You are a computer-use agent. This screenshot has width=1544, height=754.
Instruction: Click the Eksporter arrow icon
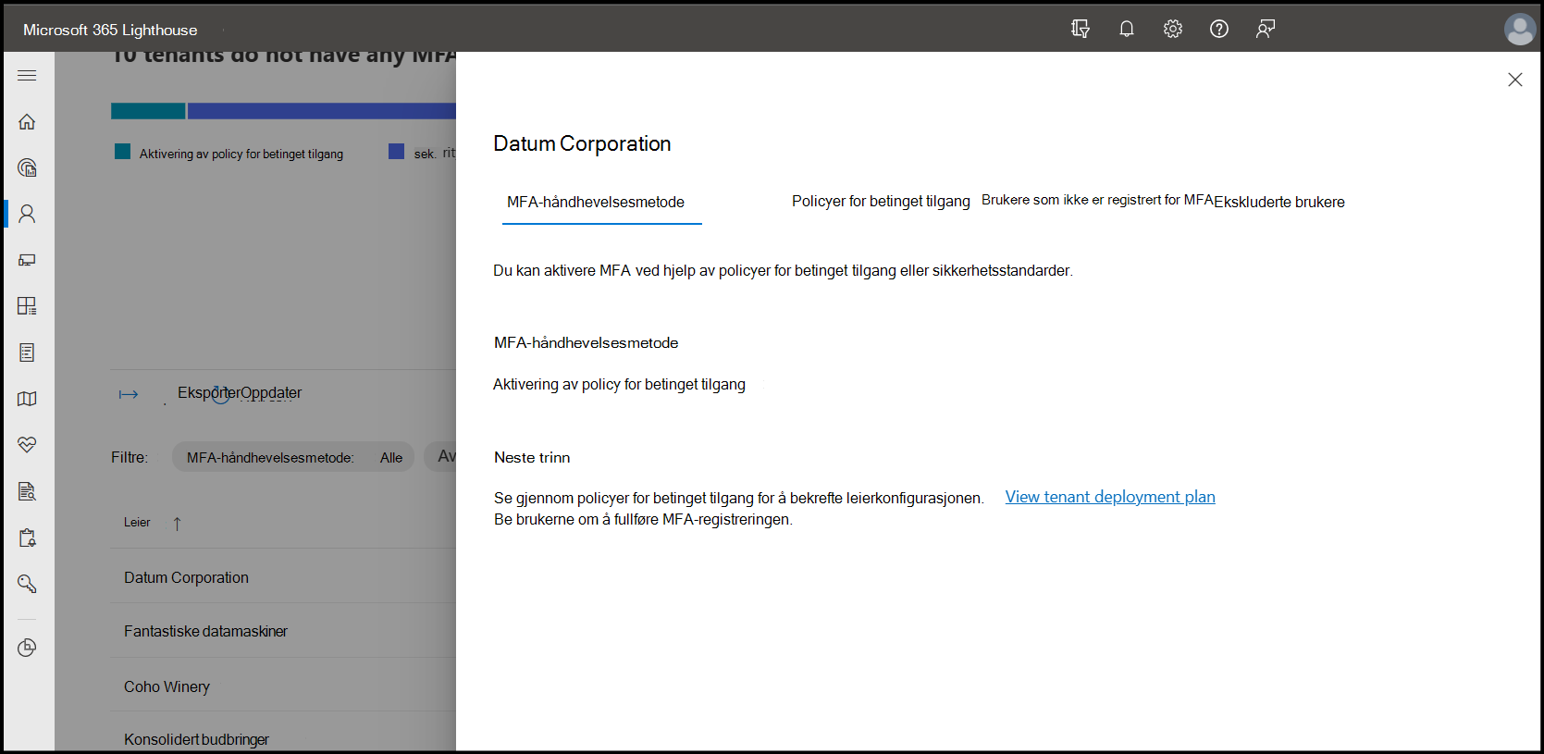[129, 394]
